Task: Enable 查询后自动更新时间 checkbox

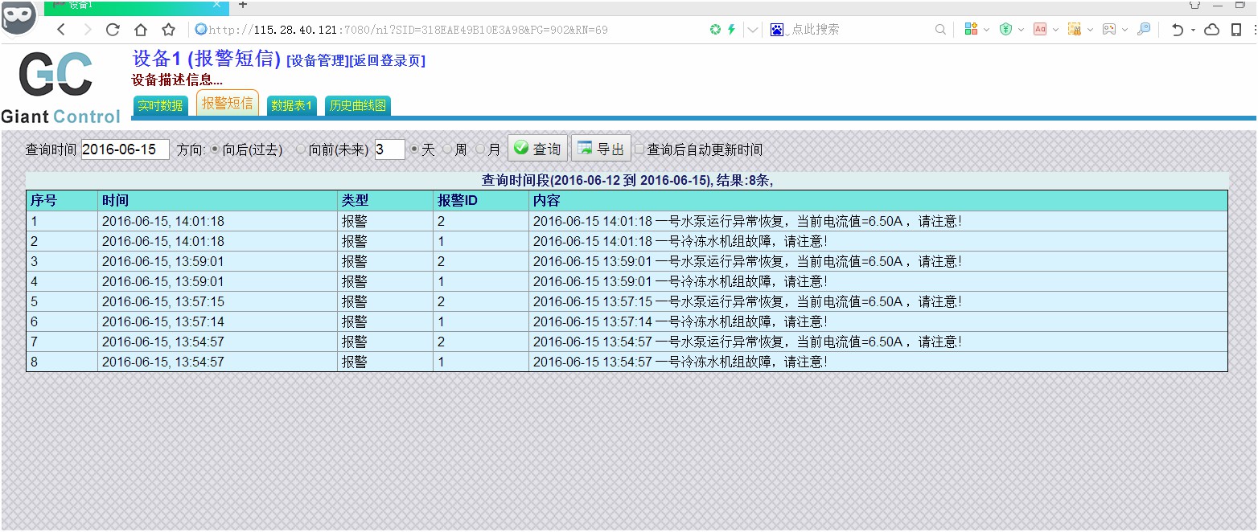Action: coord(639,149)
